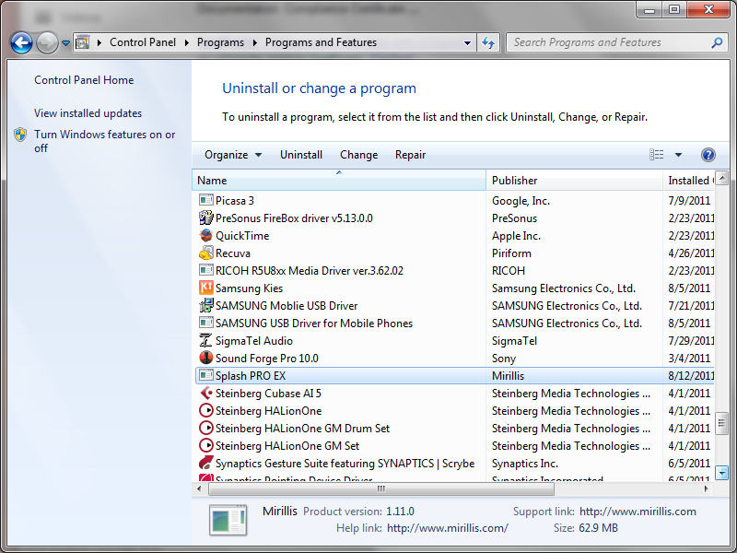Image resolution: width=737 pixels, height=553 pixels.
Task: Click the Splash PRO EX icon
Action: click(x=205, y=375)
